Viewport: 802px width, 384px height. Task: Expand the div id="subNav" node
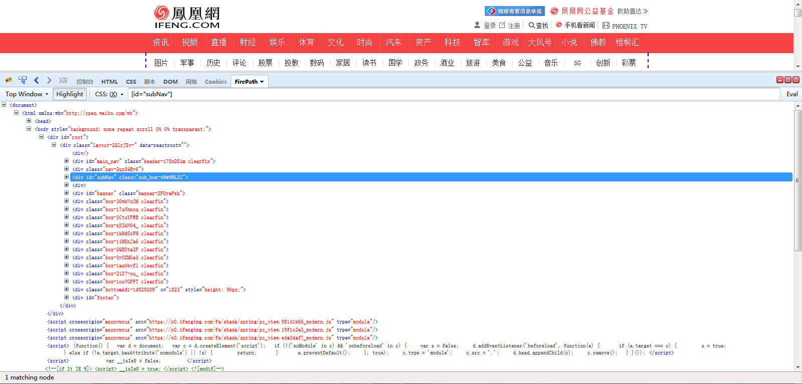(x=66, y=177)
